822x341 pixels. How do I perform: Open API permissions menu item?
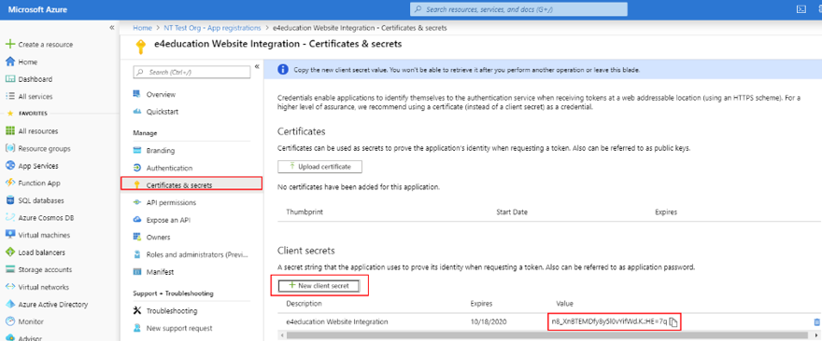tap(171, 202)
